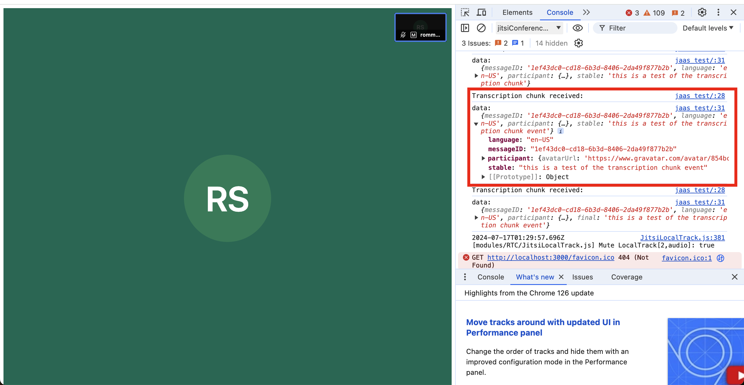Open DevTools settings gear icon
The height and width of the screenshot is (385, 744).
(702, 13)
